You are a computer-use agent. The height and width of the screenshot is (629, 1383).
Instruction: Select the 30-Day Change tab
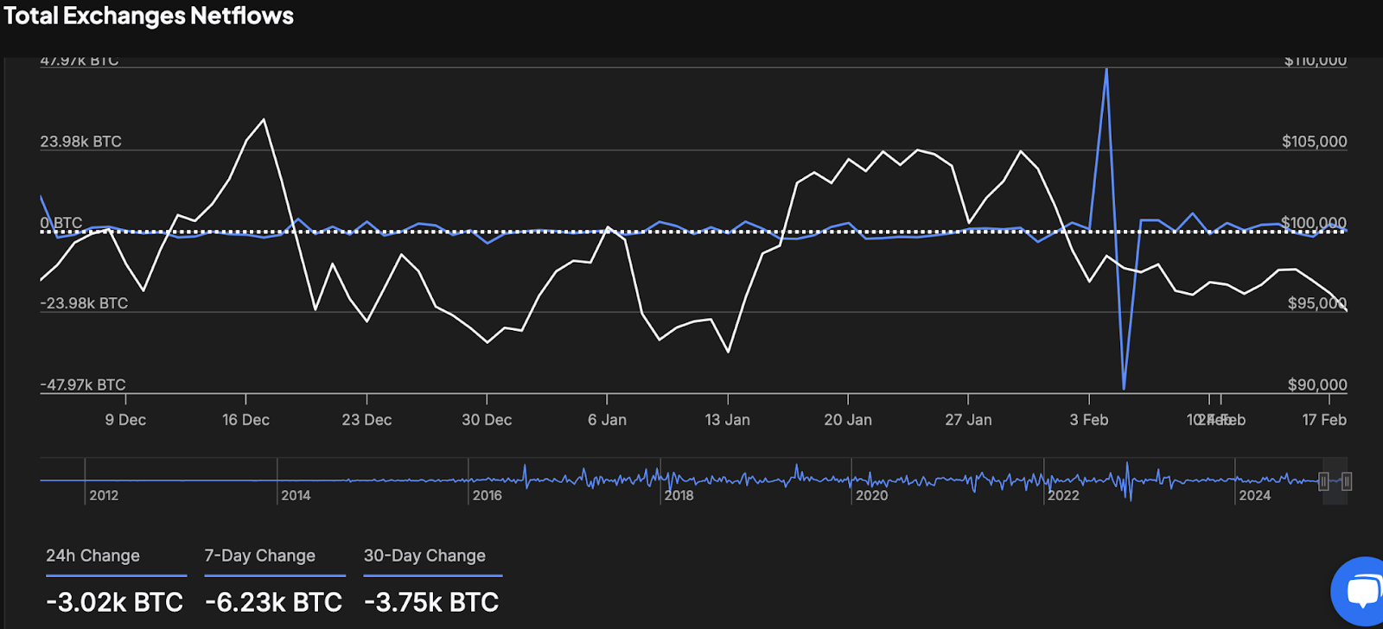(x=424, y=556)
